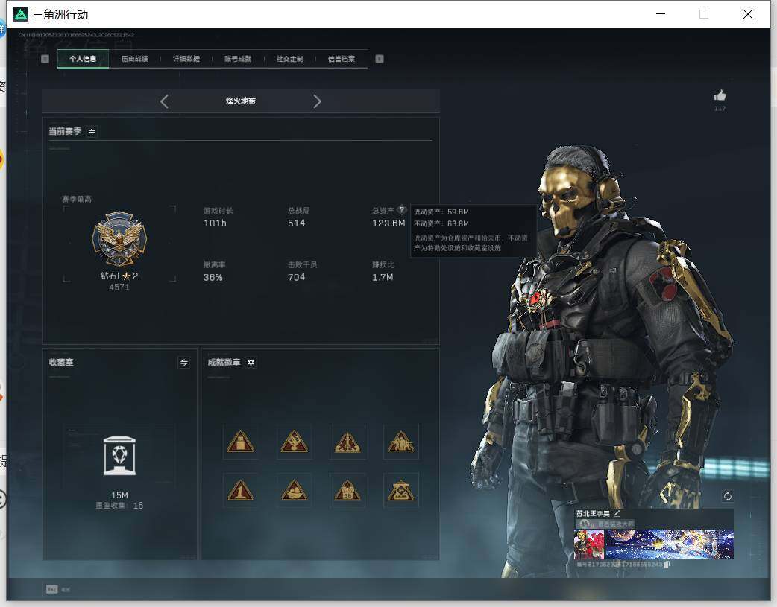
Task: Click the player avatar thumbnail
Action: pos(589,544)
